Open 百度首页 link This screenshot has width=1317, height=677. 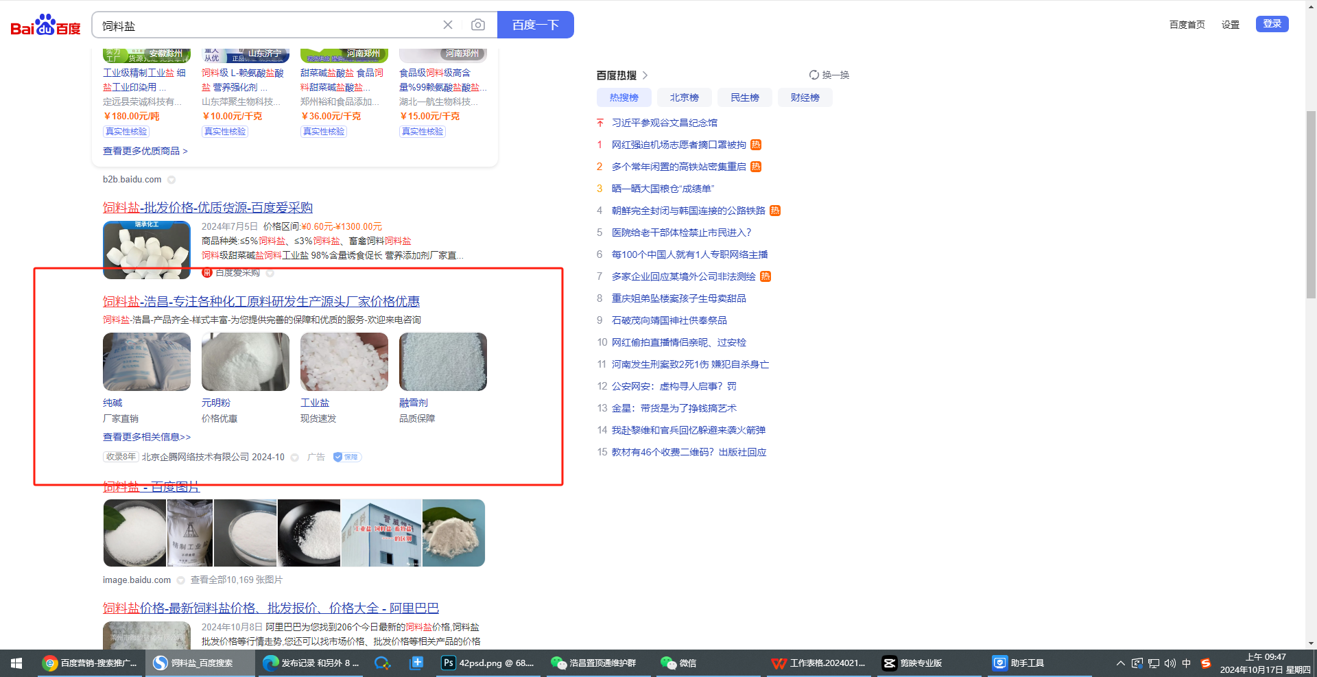tap(1187, 25)
